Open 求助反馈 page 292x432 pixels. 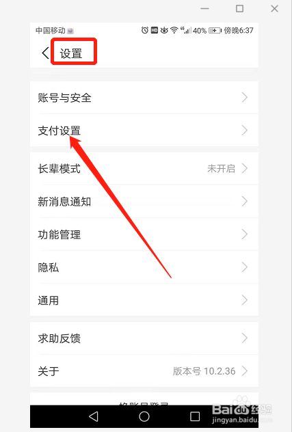(x=144, y=338)
